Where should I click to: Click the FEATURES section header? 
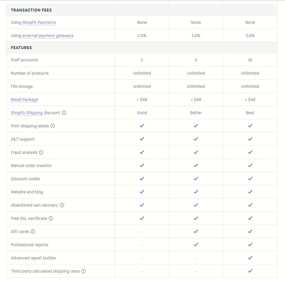(x=22, y=47)
